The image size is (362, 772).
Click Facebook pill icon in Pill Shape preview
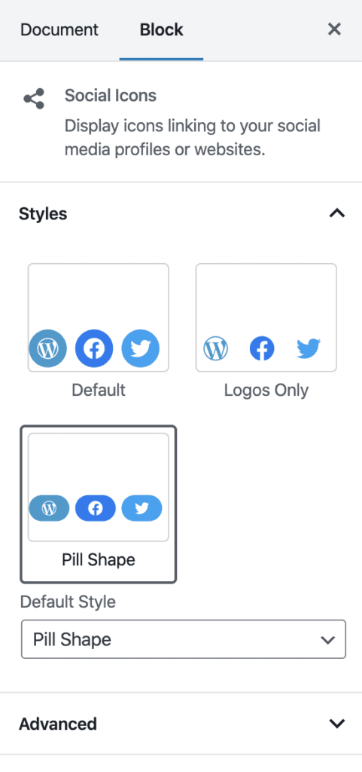pyautogui.click(x=96, y=508)
